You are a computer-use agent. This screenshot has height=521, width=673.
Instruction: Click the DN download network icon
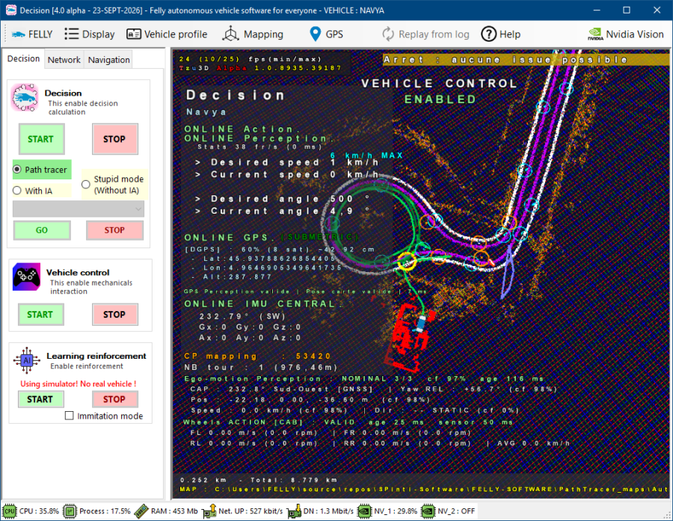294,511
